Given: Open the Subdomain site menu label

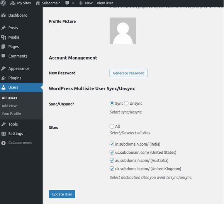Looking at the screenshot, I should click(51, 3).
